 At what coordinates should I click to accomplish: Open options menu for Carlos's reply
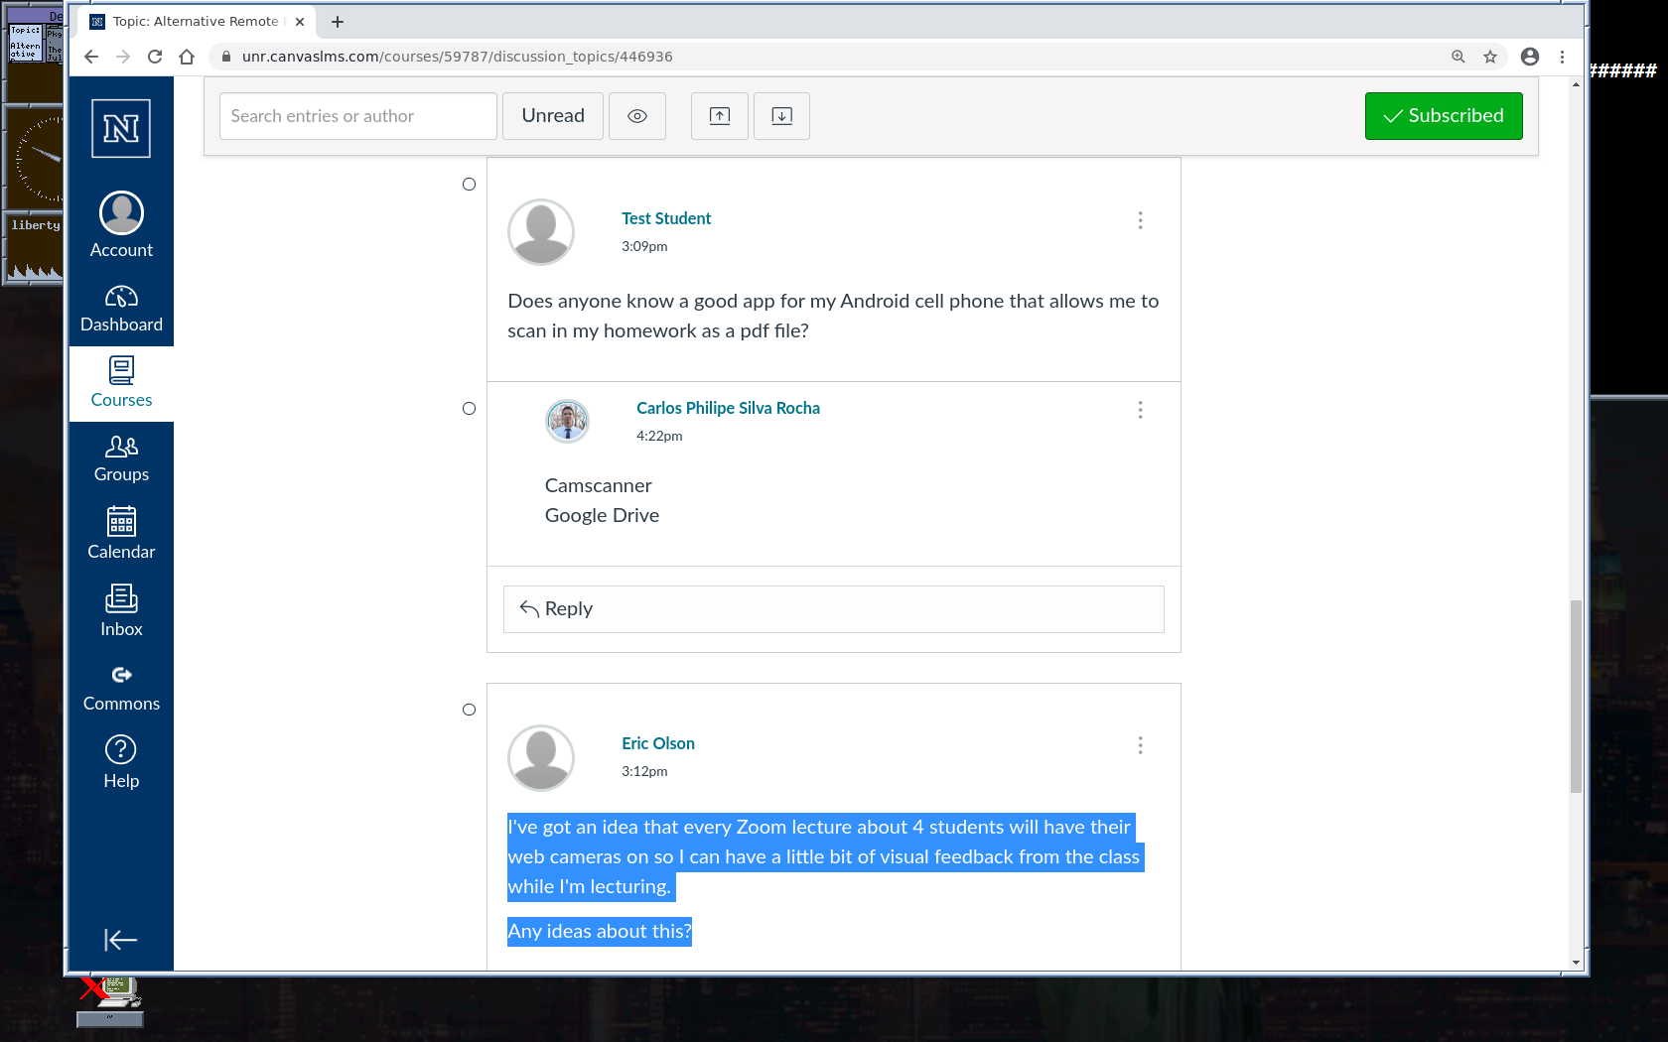point(1140,410)
